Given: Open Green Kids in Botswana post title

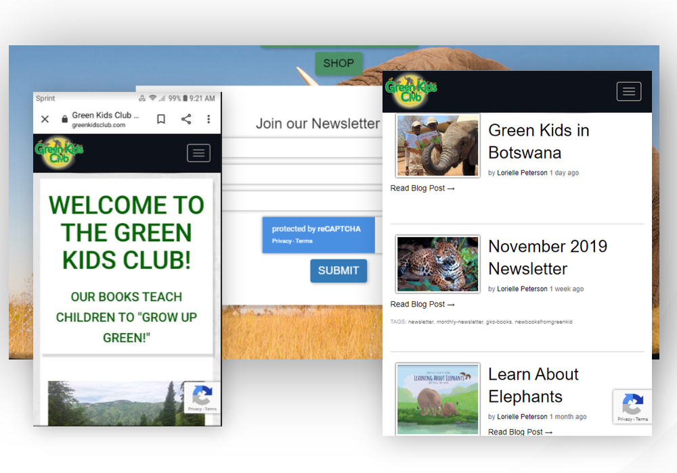Looking at the screenshot, I should [539, 141].
